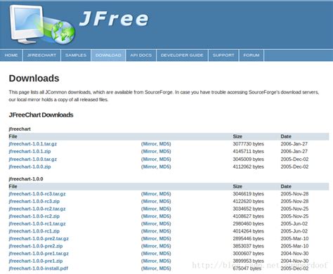Viewport: 333px width, 274px height.
Task: Open the MD5 link for jfreechart-1.0.0-install.pdf
Action: [x=164, y=268]
